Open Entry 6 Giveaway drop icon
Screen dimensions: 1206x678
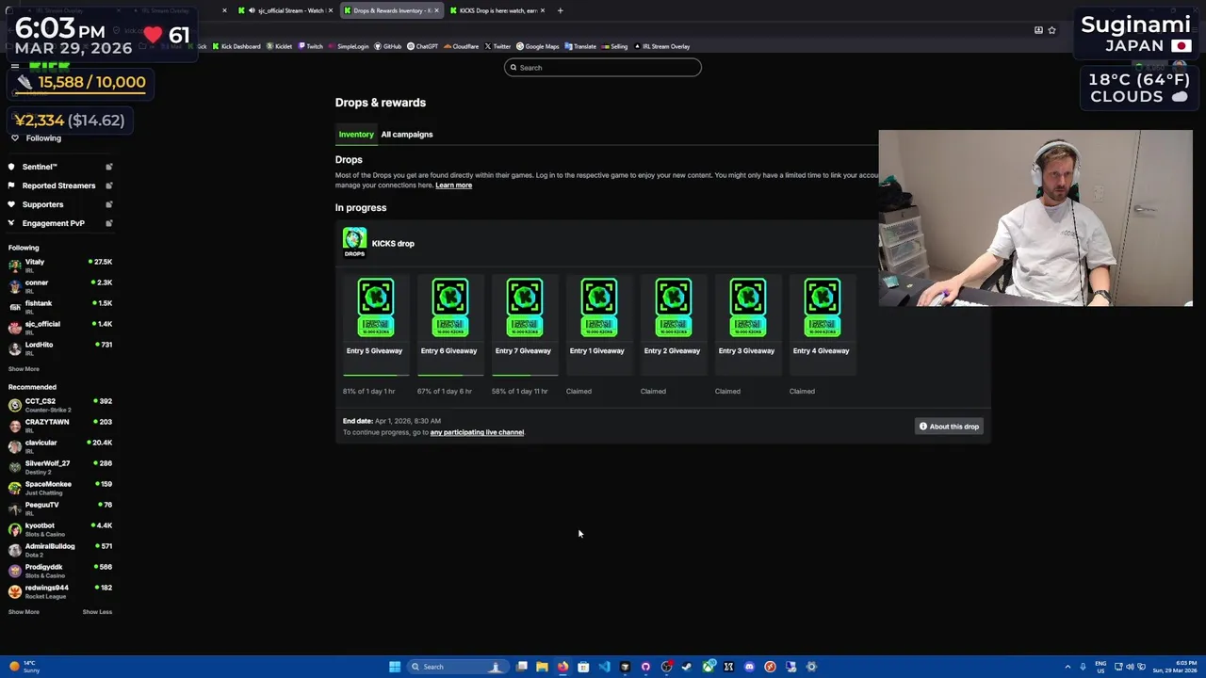click(449, 307)
